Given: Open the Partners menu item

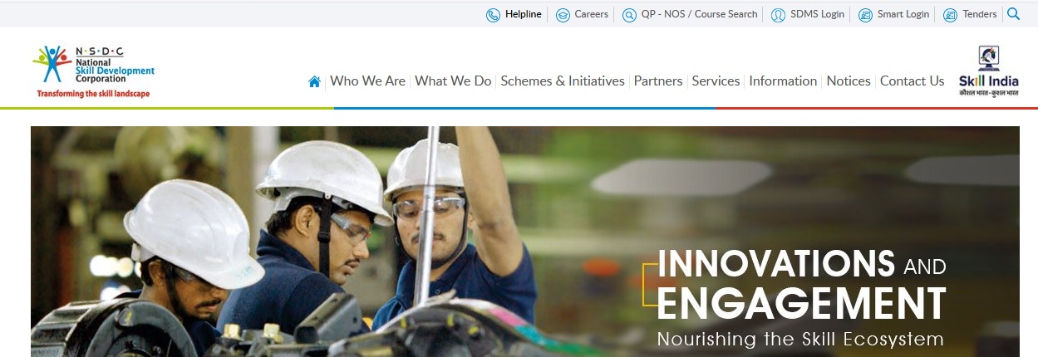Looking at the screenshot, I should (x=658, y=81).
